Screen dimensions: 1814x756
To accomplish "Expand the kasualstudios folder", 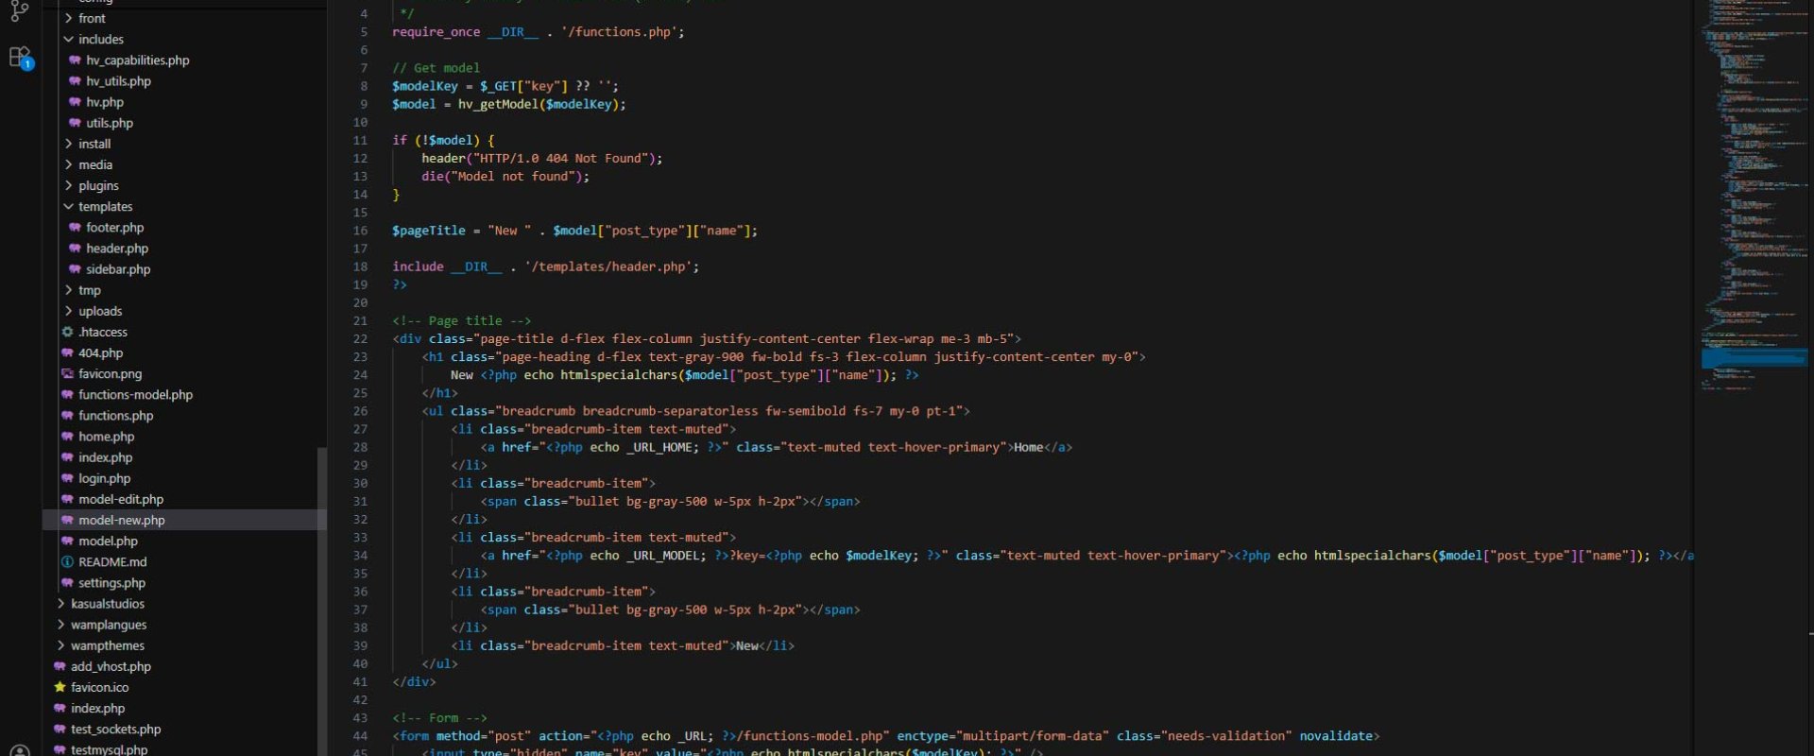I will coord(60,603).
